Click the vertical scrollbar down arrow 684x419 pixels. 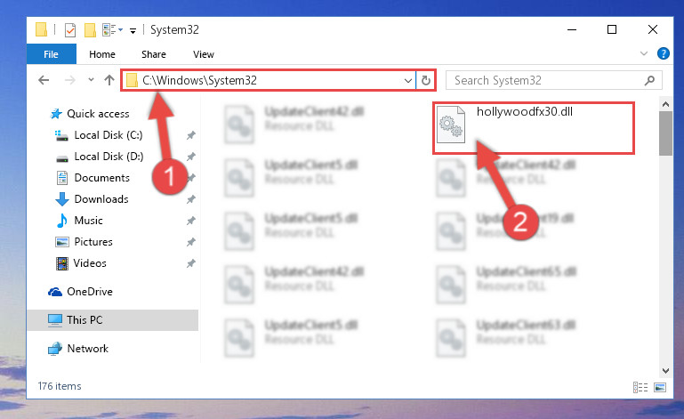click(x=665, y=371)
